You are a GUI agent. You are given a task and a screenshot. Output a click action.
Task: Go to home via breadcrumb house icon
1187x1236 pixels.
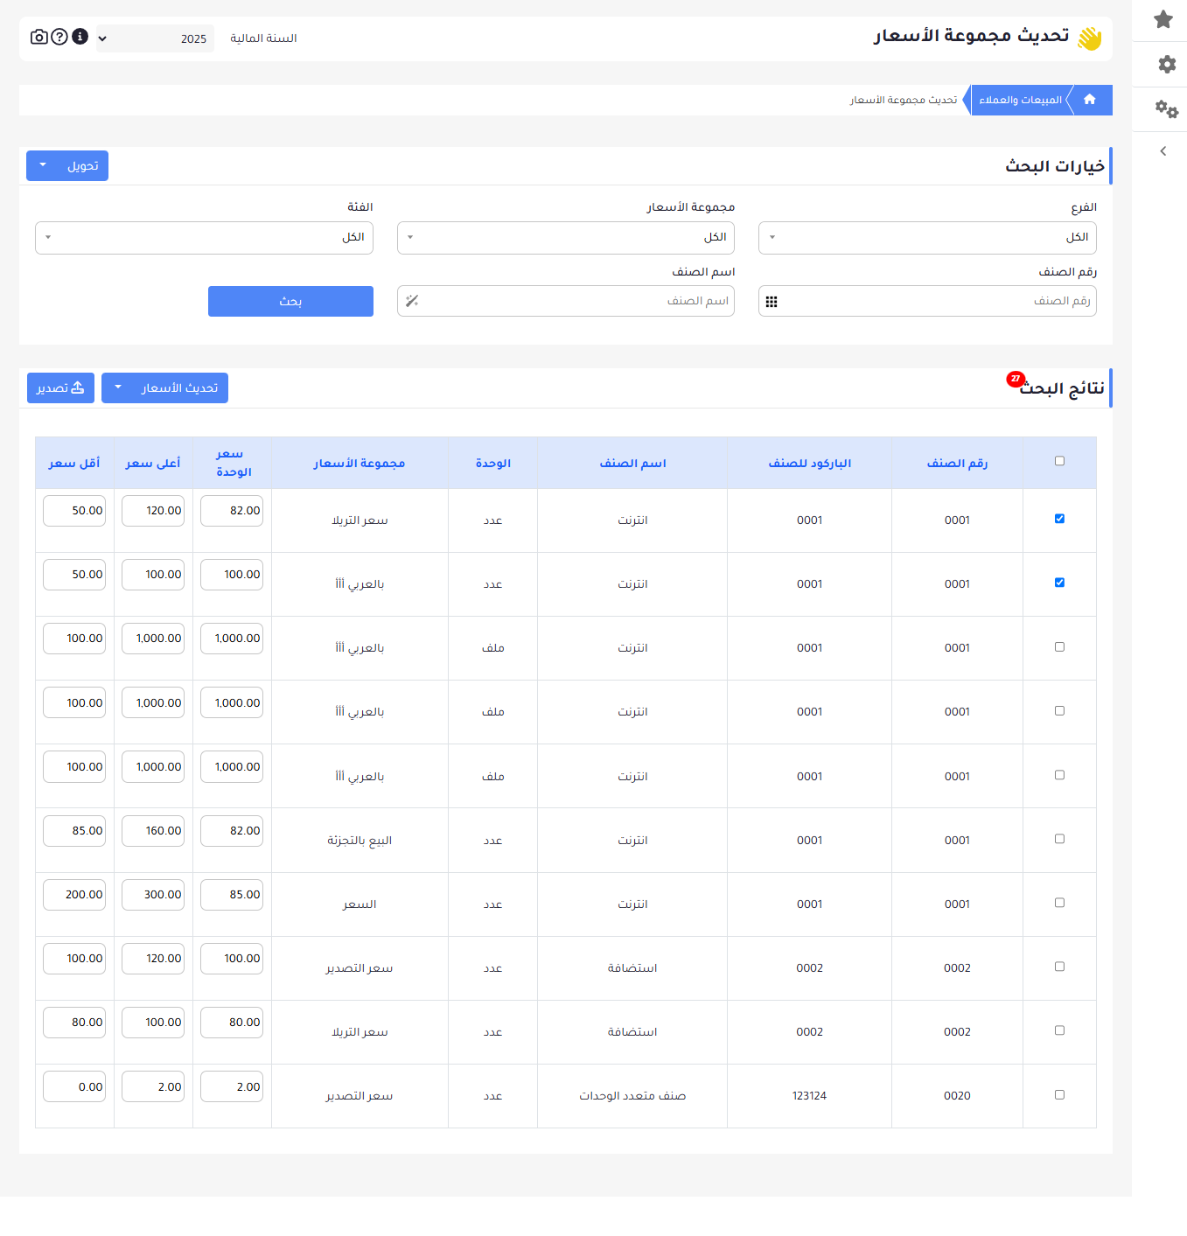(x=1089, y=100)
